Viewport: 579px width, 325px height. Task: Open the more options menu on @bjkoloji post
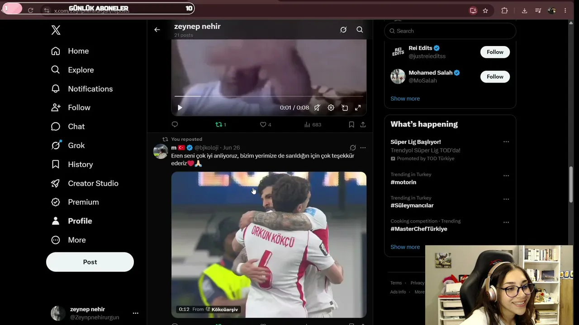(x=363, y=148)
